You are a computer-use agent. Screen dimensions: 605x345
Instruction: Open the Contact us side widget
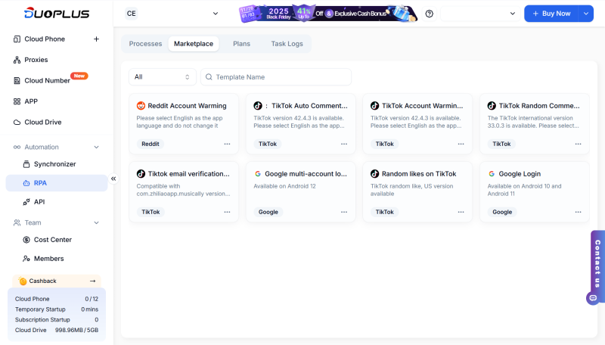(597, 265)
